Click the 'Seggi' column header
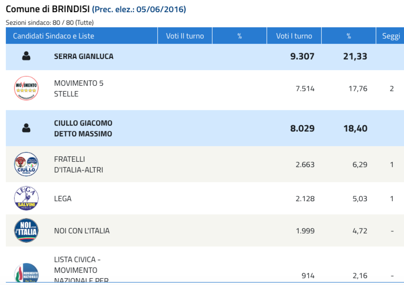The height and width of the screenshot is (285, 404). [x=391, y=36]
